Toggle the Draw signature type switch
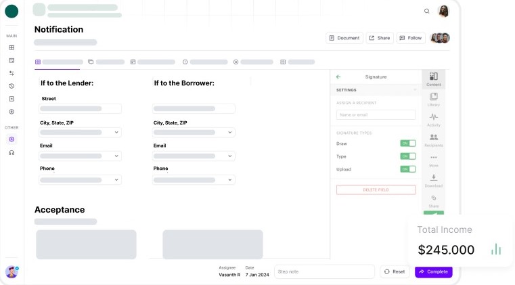 point(407,144)
